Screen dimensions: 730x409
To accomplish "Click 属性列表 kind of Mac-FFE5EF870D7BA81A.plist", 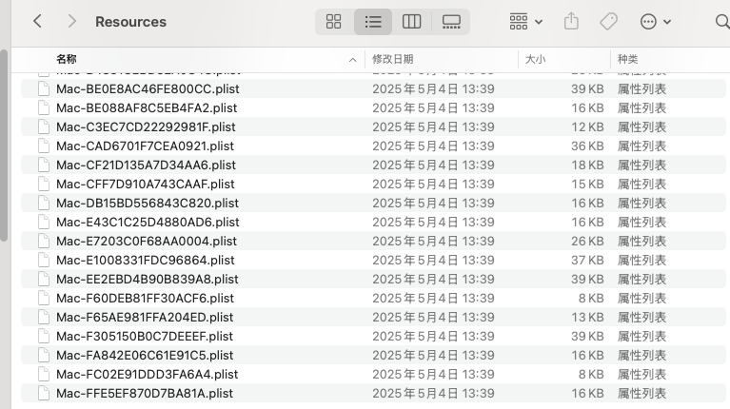I will click(642, 394).
